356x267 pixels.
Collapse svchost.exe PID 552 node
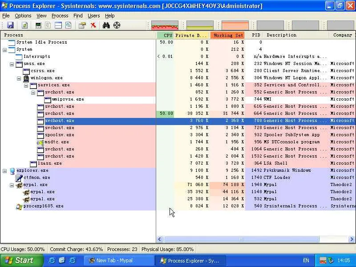(33, 93)
